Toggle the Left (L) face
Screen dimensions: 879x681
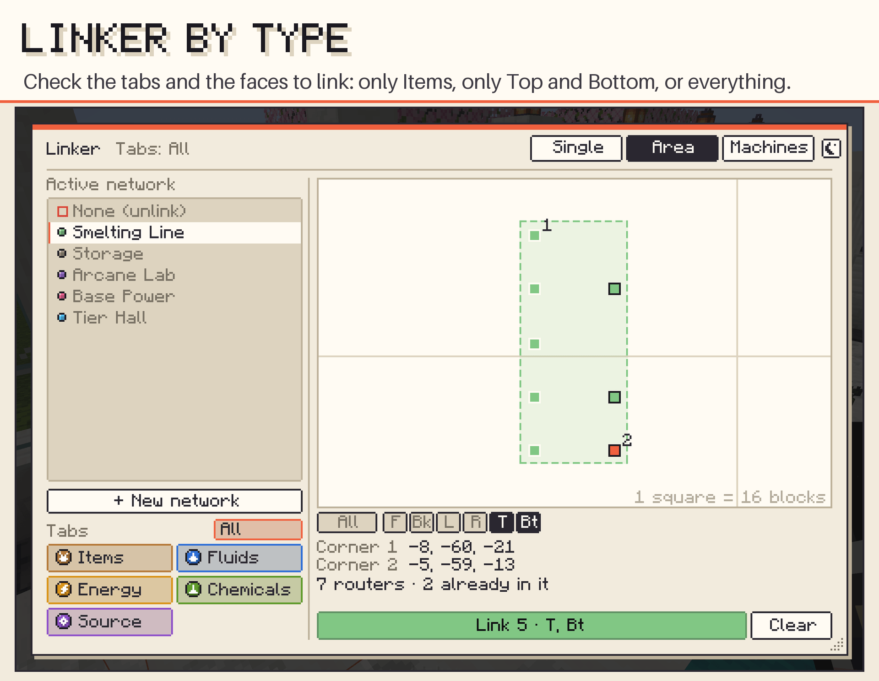click(x=448, y=522)
